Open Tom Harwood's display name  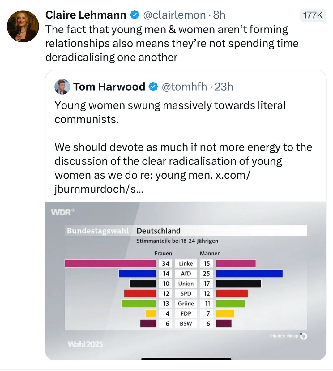[x=109, y=87]
